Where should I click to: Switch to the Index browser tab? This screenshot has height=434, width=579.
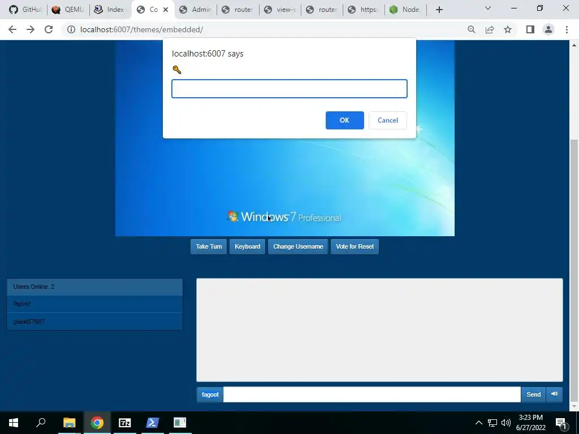coord(110,10)
